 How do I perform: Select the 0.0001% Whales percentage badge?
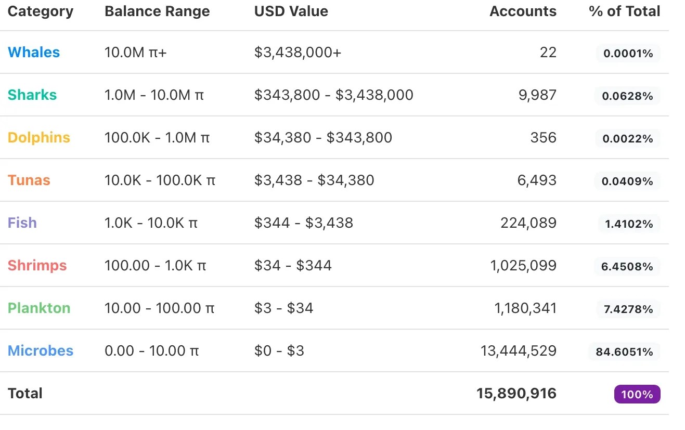(x=628, y=54)
